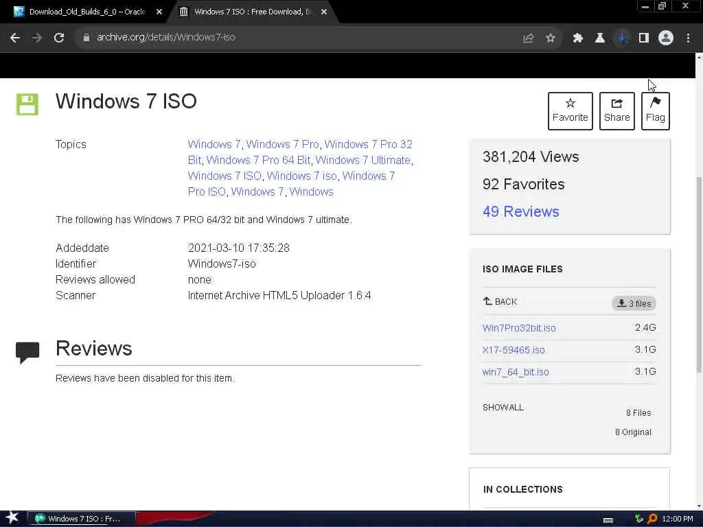The image size is (703, 527).
Task: Open the downloads icon in toolbar
Action: coord(622,38)
